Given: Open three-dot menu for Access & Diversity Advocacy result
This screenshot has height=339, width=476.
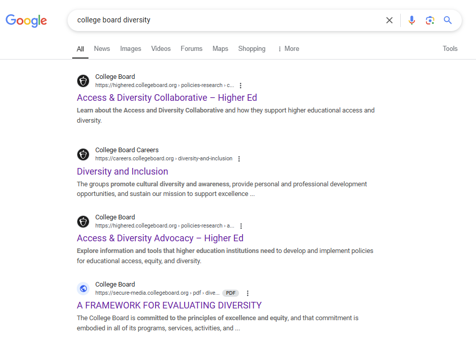Looking at the screenshot, I should coord(241,226).
